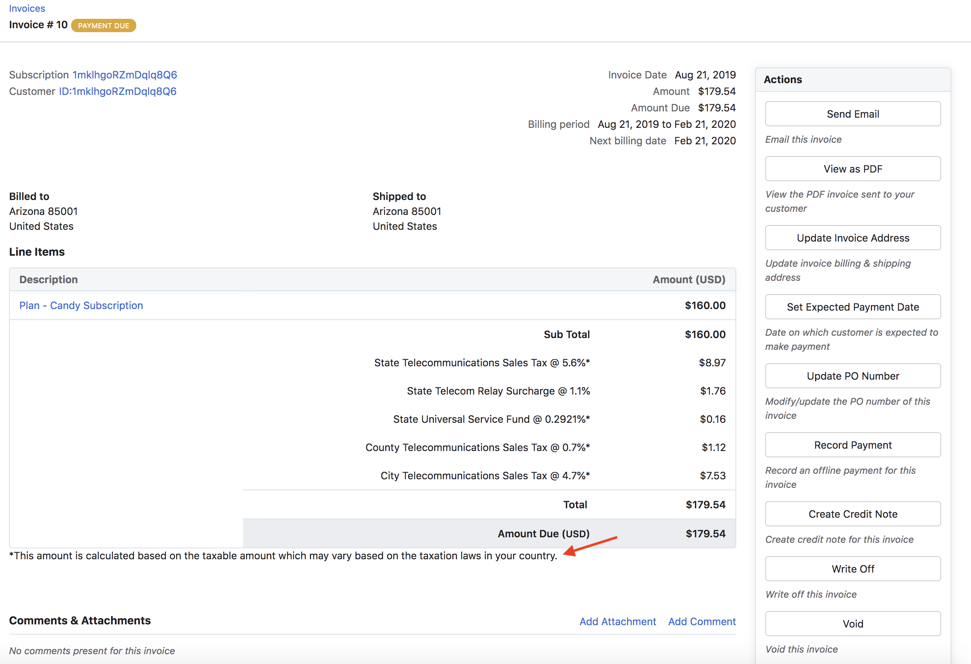Open subscription 1mklhgoRZmDqlq8Q6 link

(124, 75)
